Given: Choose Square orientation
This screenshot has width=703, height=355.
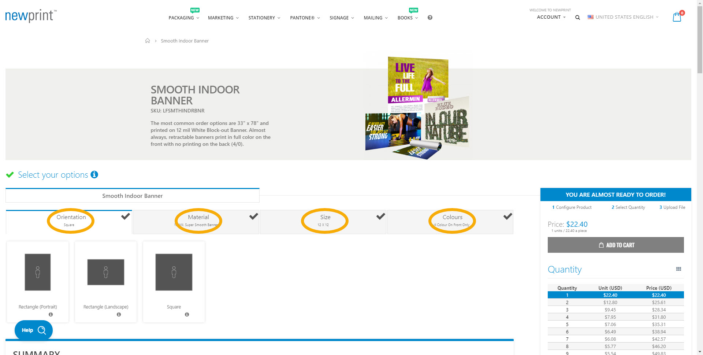Looking at the screenshot, I should point(174,282).
